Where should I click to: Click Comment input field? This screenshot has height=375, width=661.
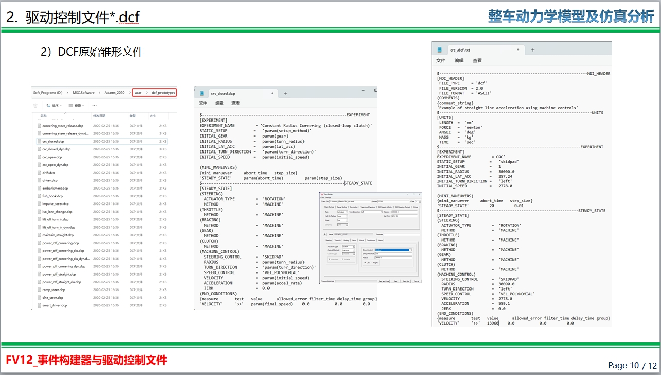click(x=402, y=234)
